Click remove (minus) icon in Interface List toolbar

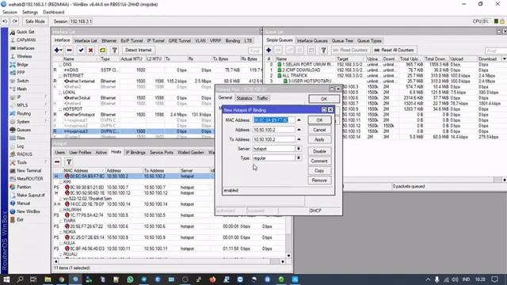click(x=69, y=50)
